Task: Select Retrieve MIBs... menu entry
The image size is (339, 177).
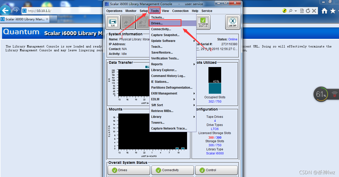Action: click(x=173, y=111)
